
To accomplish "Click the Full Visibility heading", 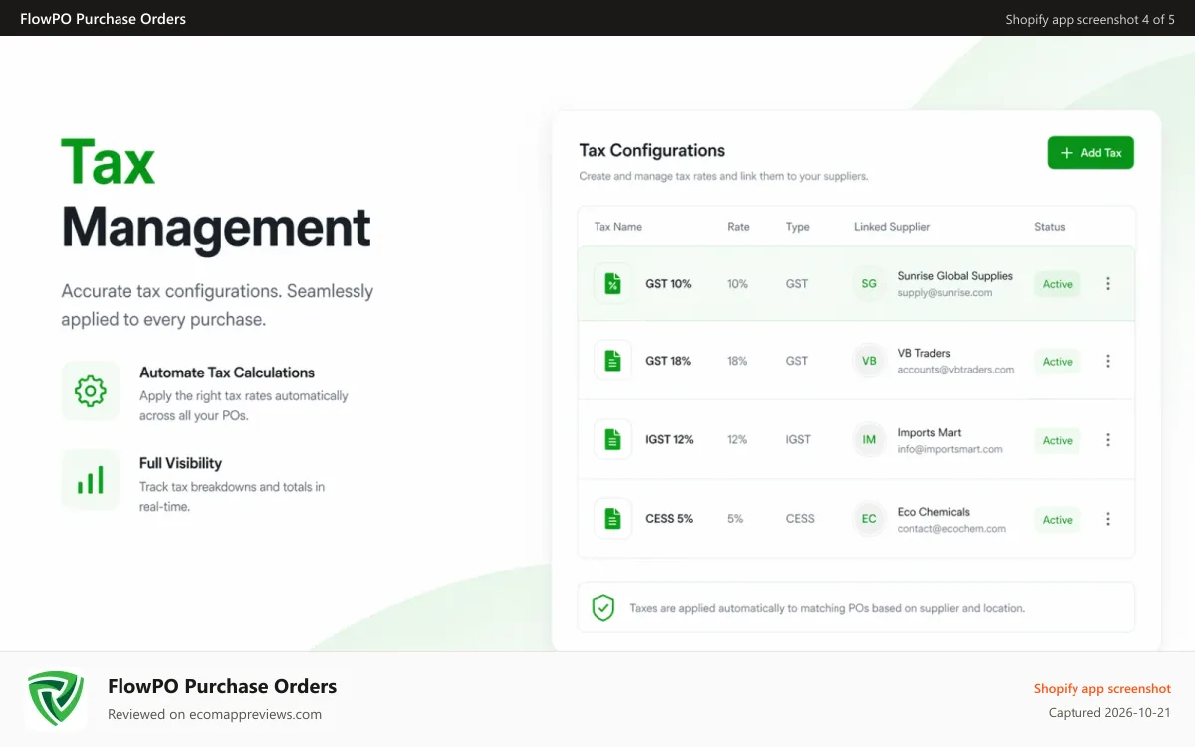I will pyautogui.click(x=180, y=463).
